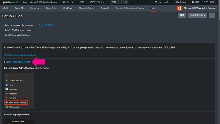Open the M365 navigation menu

point(6,8)
